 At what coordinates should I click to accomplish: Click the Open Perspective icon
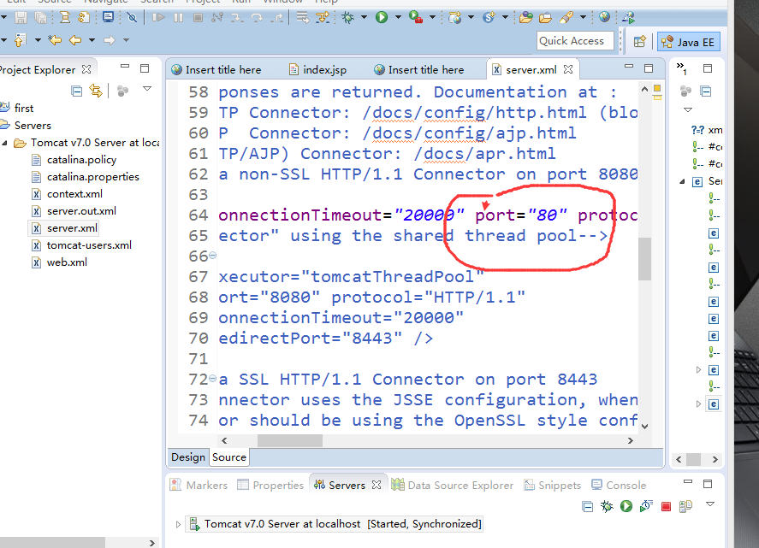(639, 42)
